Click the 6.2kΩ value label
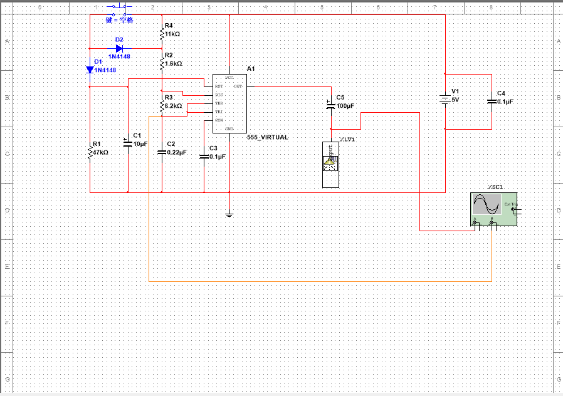 (x=174, y=106)
